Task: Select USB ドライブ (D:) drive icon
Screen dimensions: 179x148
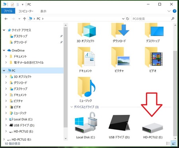Action: tap(119, 123)
